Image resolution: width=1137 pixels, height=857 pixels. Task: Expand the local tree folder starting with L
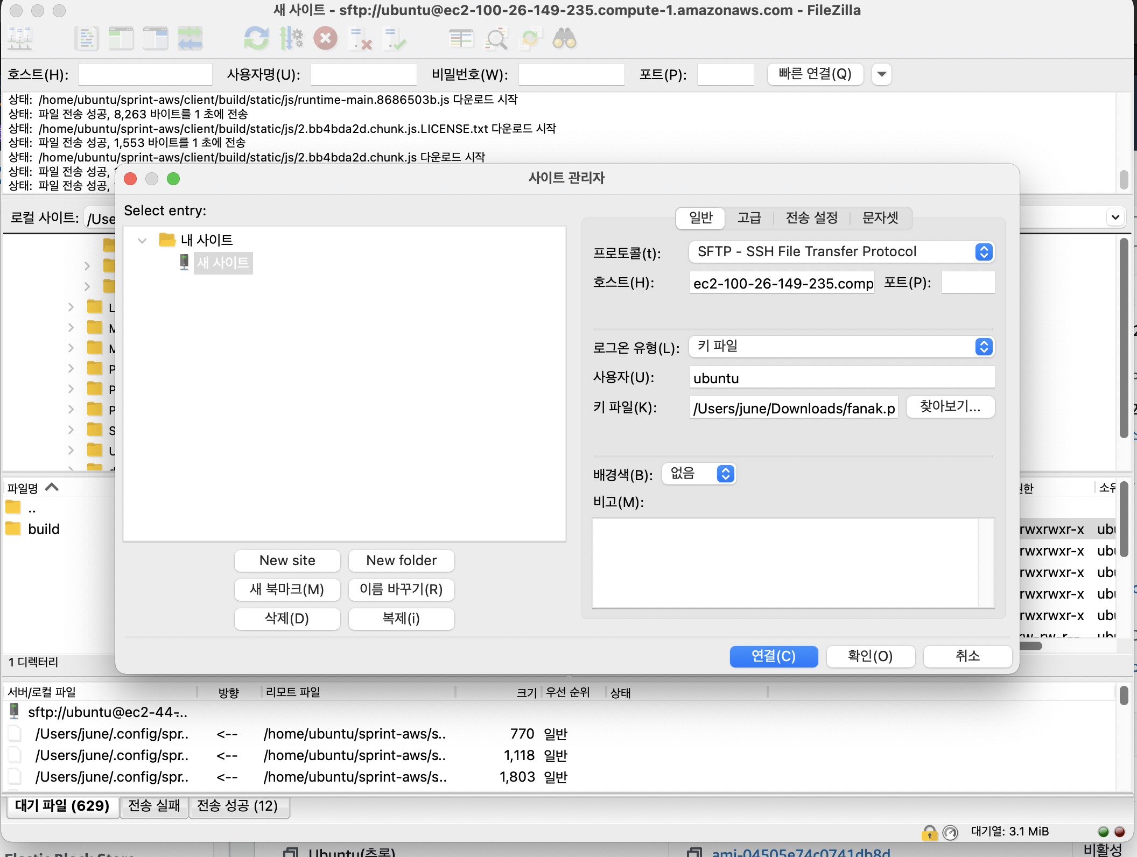(71, 307)
